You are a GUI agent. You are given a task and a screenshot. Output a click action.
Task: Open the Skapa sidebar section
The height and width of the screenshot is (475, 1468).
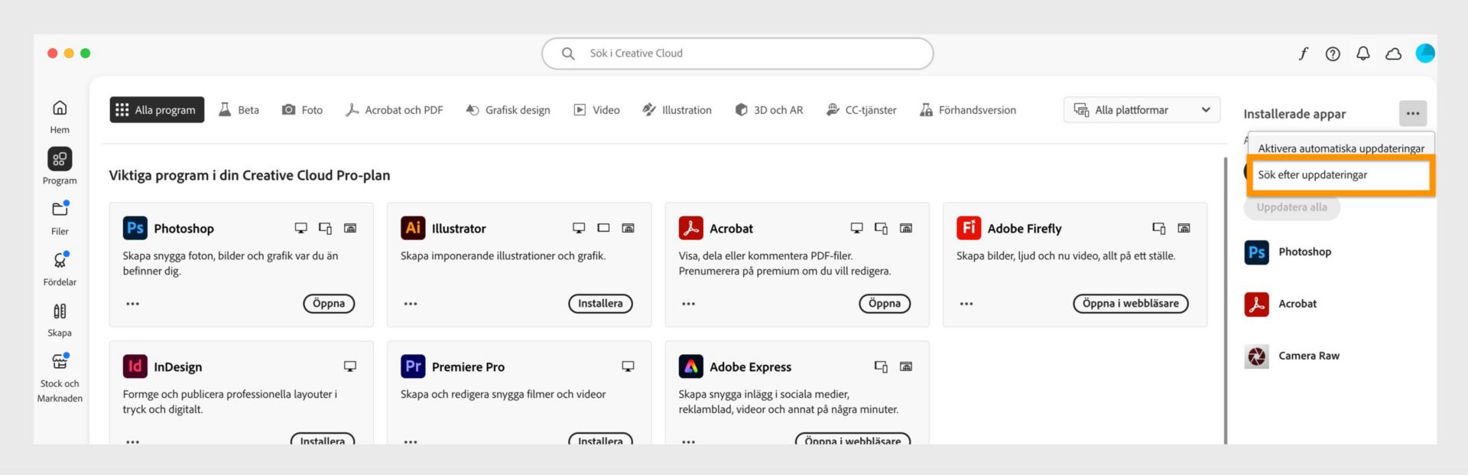[60, 320]
